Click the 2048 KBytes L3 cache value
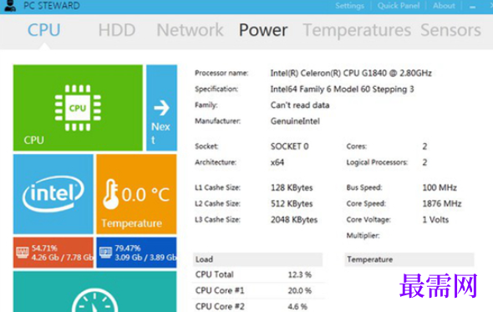Viewport: 493px width, 312px height. 294,220
